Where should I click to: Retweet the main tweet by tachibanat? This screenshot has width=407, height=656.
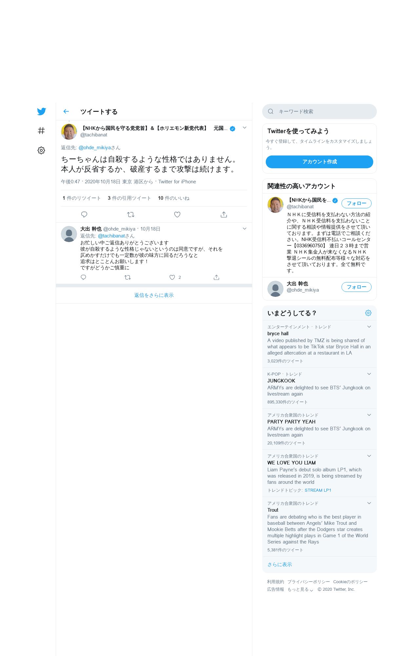pyautogui.click(x=131, y=215)
